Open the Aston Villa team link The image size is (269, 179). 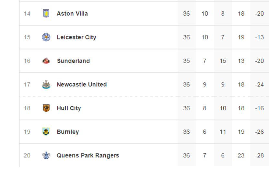point(72,14)
